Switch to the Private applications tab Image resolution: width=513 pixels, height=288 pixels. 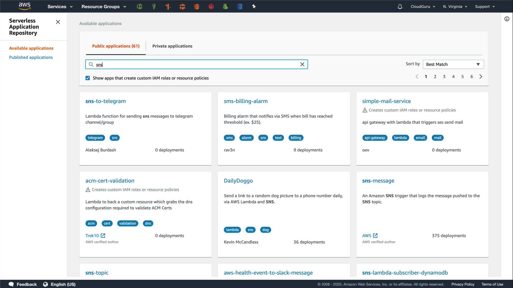(172, 46)
